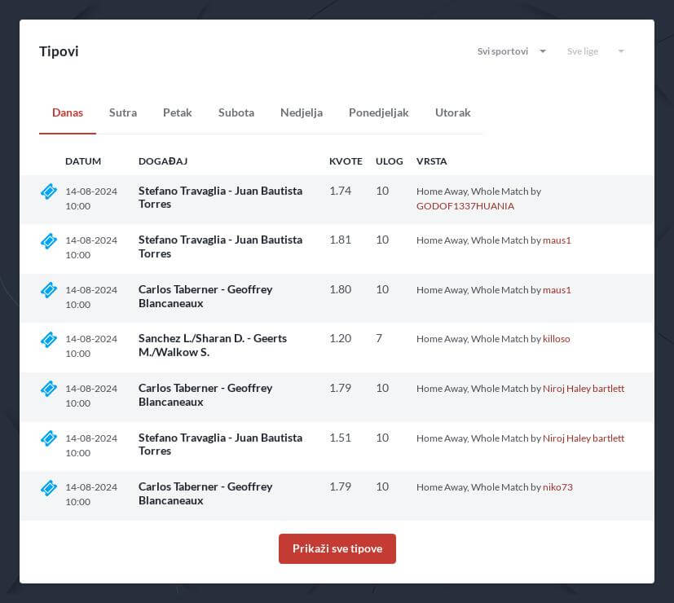This screenshot has width=674, height=603.
Task: Open GODOF1337HUANIA user profile link
Action: 465,206
